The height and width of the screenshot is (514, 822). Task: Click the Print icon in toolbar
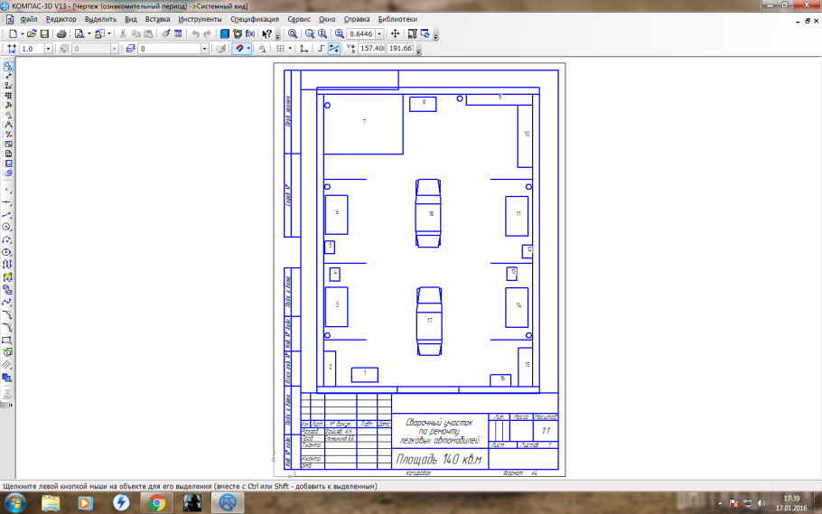click(61, 34)
